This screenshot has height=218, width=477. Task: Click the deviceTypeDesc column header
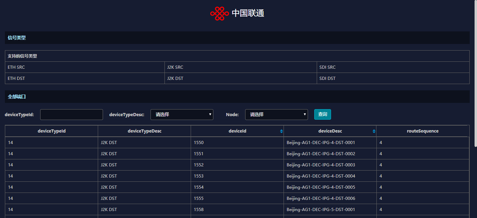pos(144,131)
